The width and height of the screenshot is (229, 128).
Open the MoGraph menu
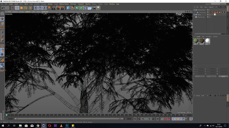(x=74, y=4)
